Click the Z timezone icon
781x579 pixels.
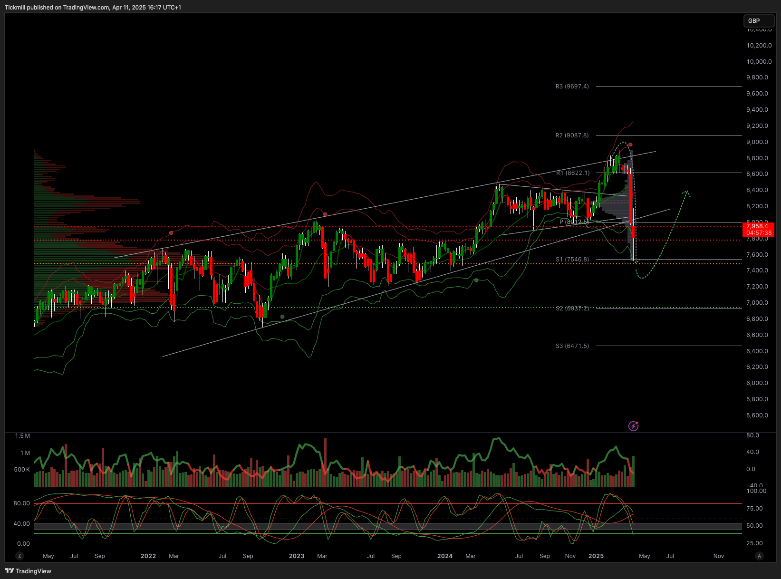[19, 556]
